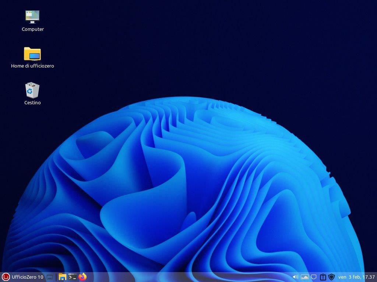Click the cloud picture tray icon
377x282 pixels.
(x=304, y=277)
